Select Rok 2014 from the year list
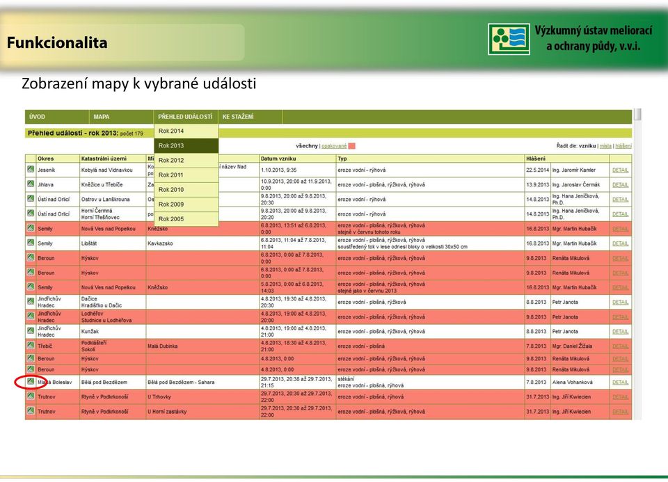The width and height of the screenshot is (668, 482). [186, 131]
